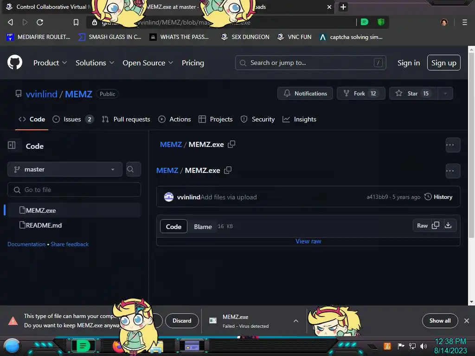Viewport: 475px width, 356px height.
Task: Copy path icon next to lower MEMZ.exe
Action: [228, 170]
